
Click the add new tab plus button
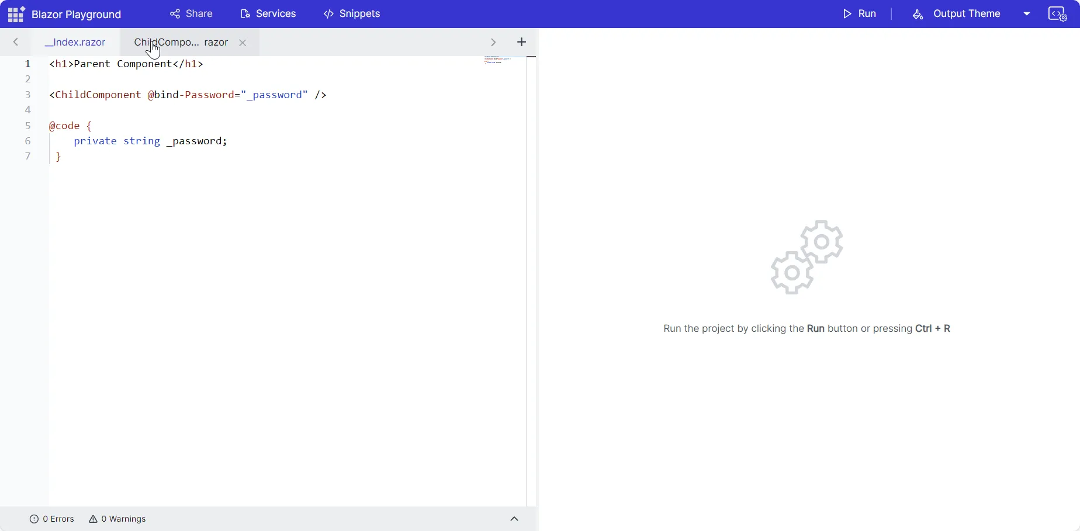click(521, 42)
